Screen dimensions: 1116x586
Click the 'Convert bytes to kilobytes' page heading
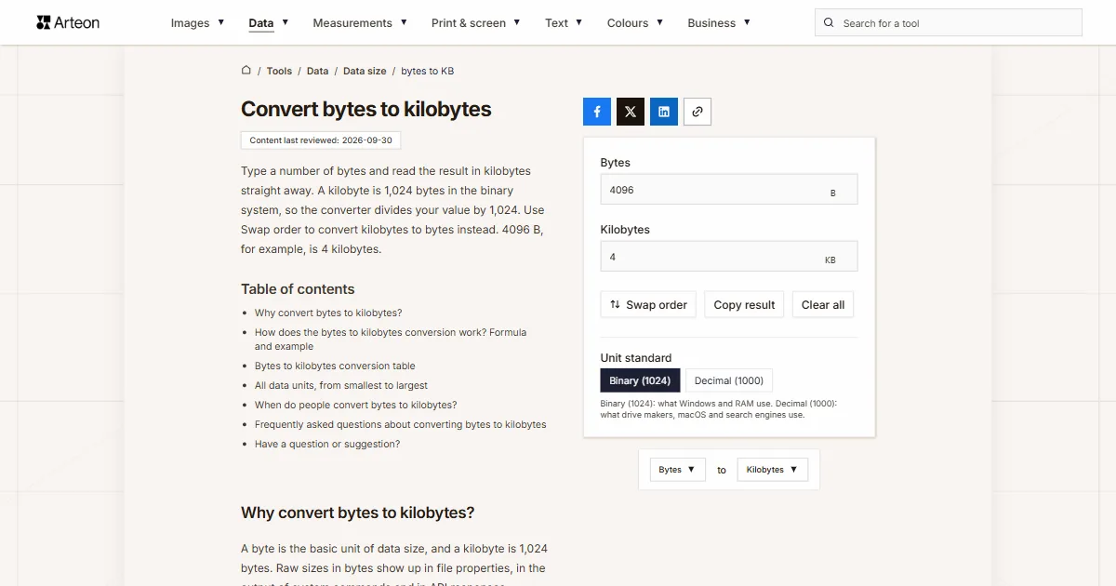(x=366, y=109)
